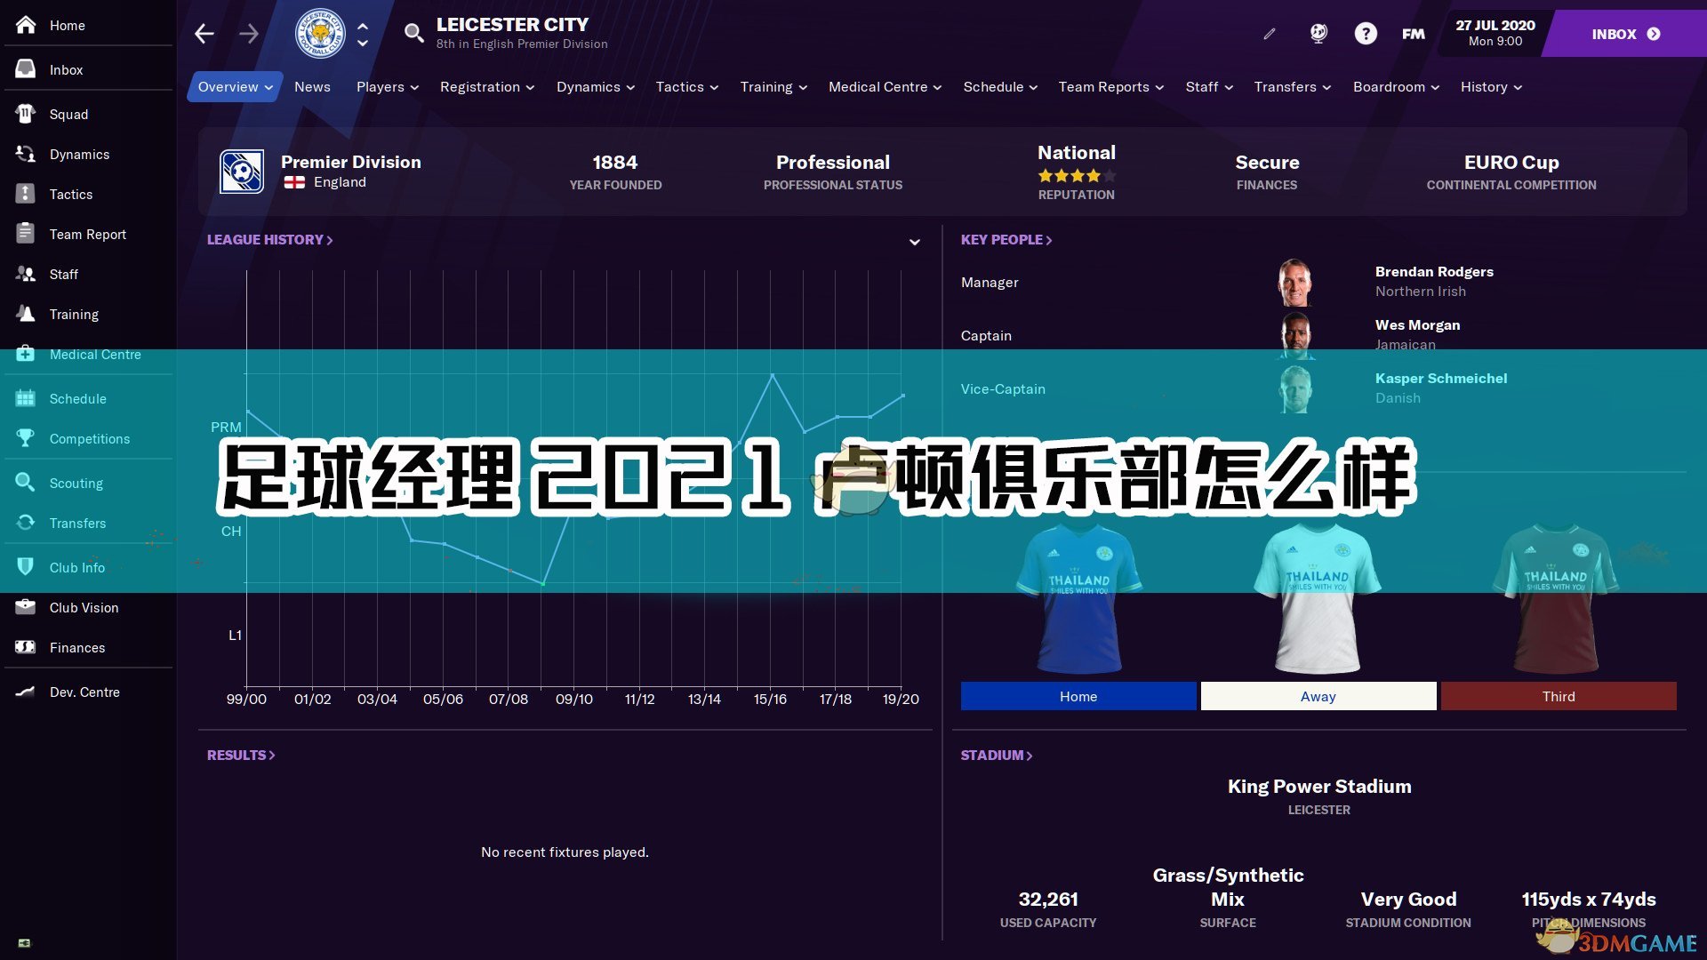Select the white Away kit bar
Screen dimensions: 1707x960
click(x=1318, y=696)
